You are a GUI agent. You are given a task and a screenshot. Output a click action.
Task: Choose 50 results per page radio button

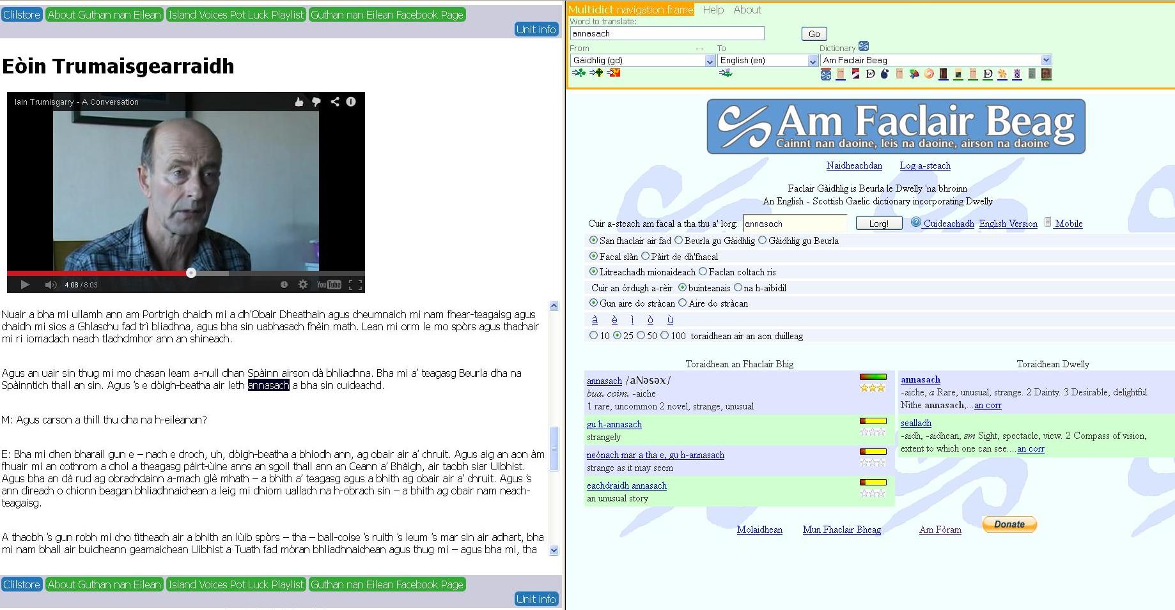pos(641,335)
